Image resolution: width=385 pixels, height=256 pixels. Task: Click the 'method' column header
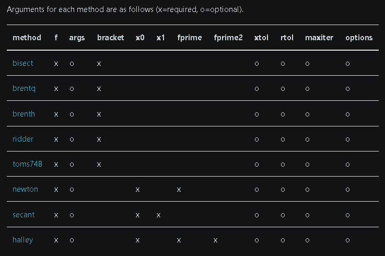click(x=27, y=38)
